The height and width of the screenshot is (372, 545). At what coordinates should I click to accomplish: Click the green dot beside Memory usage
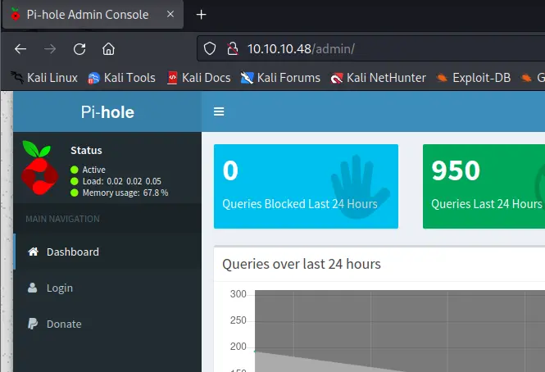[x=74, y=193]
